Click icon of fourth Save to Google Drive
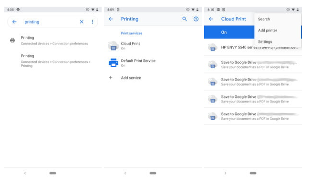 pyautogui.click(x=212, y=116)
